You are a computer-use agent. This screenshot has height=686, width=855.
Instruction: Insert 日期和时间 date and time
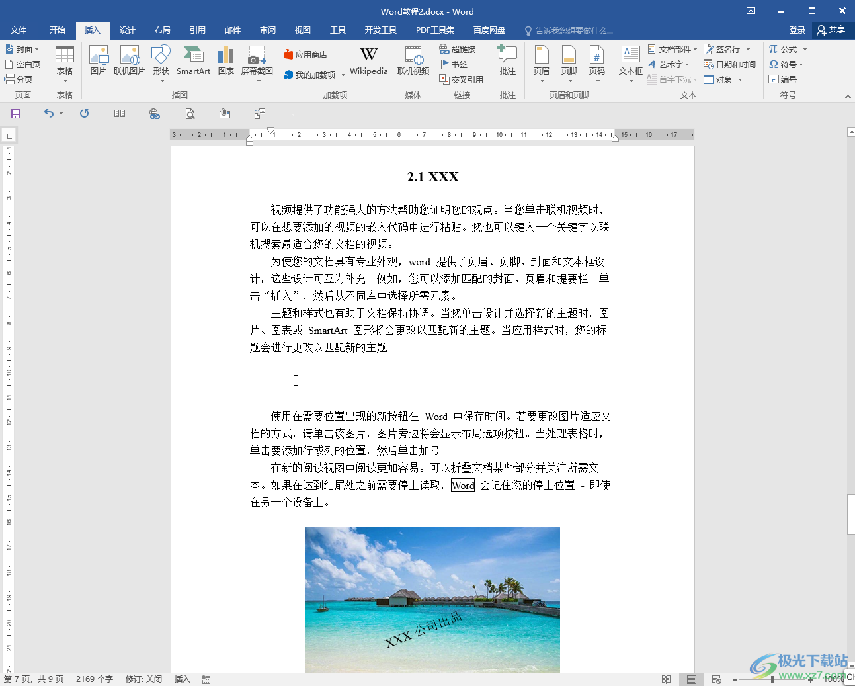[x=729, y=64]
